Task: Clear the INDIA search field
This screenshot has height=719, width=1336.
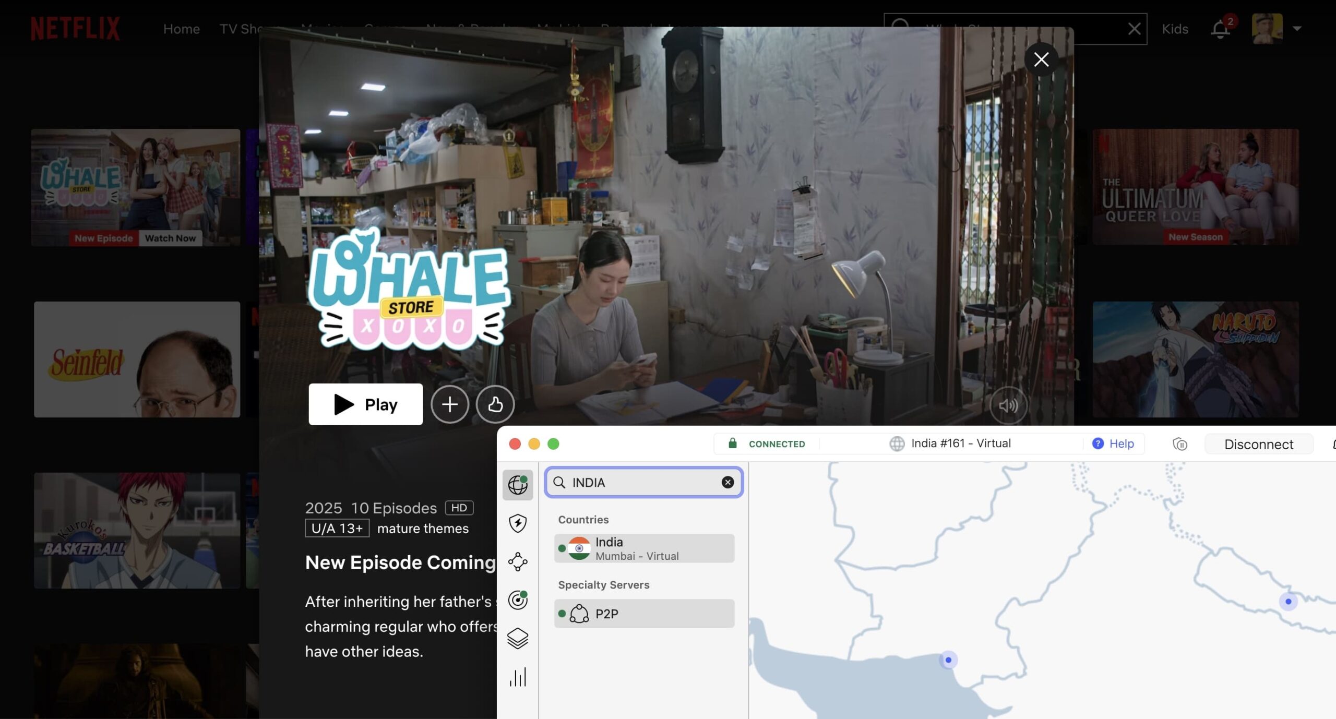Action: point(726,482)
